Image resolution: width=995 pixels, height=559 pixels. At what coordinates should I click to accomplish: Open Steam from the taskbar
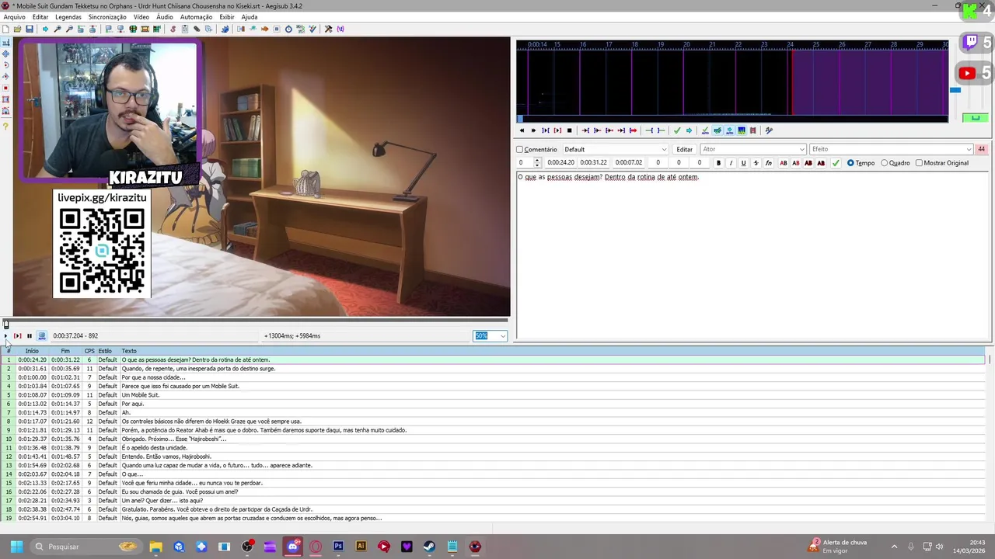tap(429, 547)
